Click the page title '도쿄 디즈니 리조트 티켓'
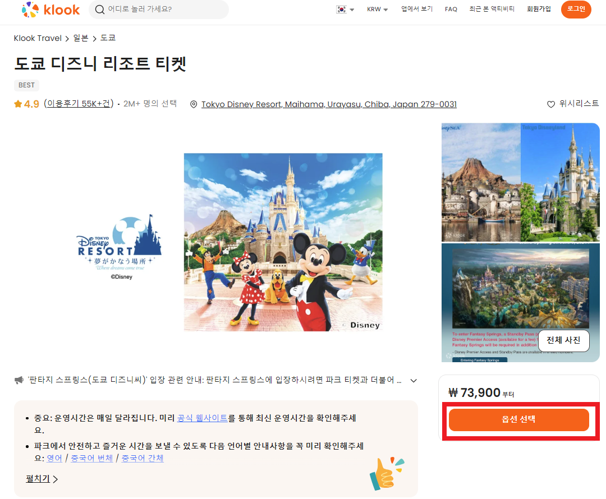This screenshot has width=606, height=499. pyautogui.click(x=100, y=64)
